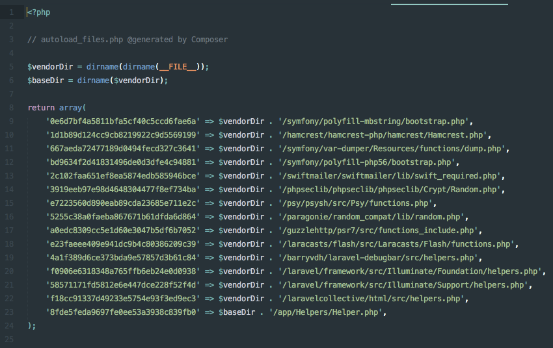Screen dimensions: 553x348
Task: Click the var-dumper dump.php path
Action: 392,149
